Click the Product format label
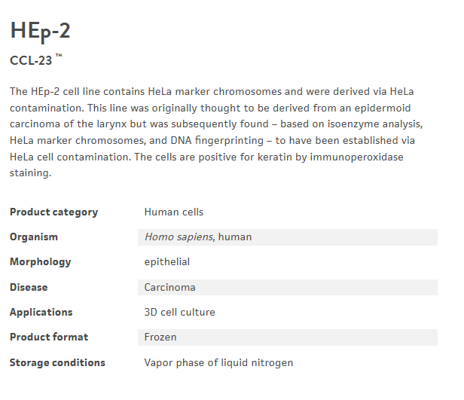 (x=49, y=337)
